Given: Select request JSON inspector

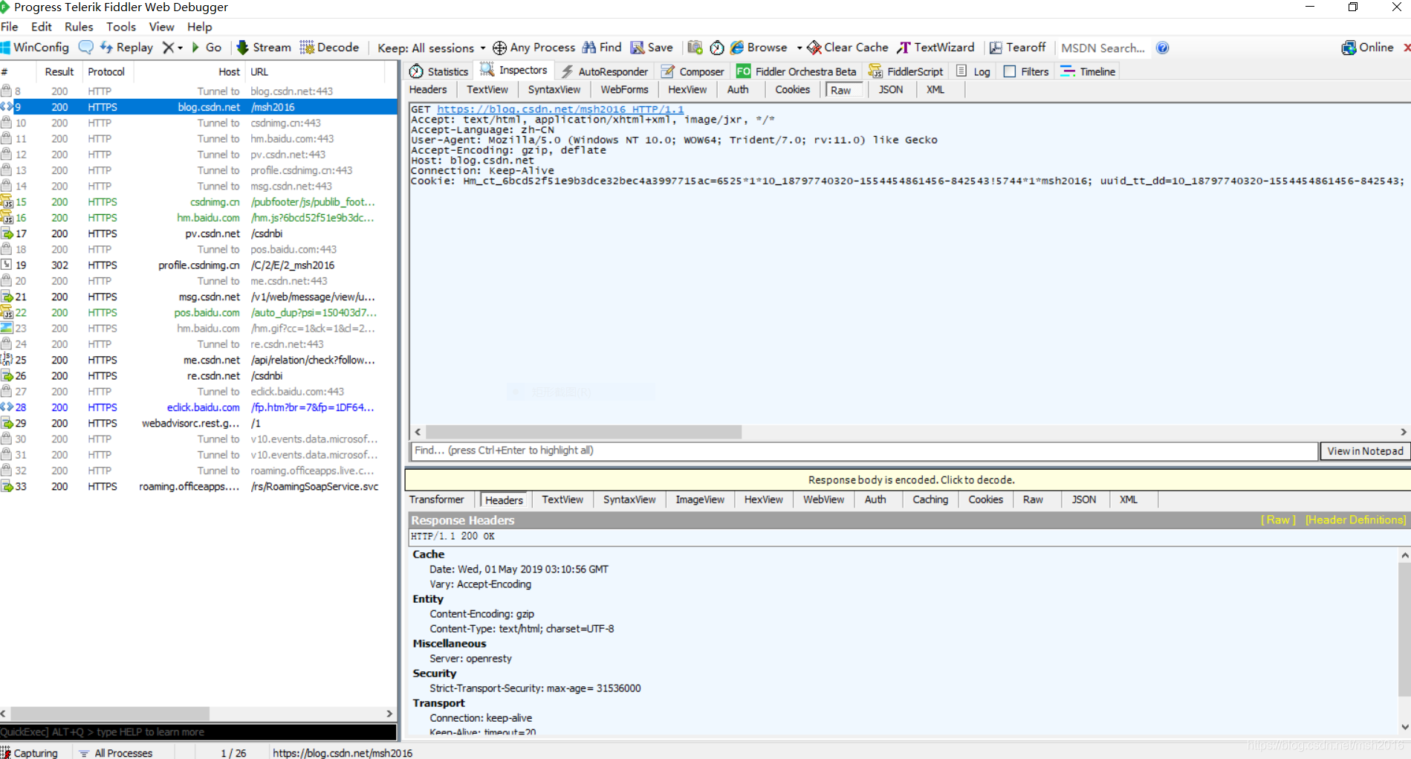Looking at the screenshot, I should tap(891, 90).
